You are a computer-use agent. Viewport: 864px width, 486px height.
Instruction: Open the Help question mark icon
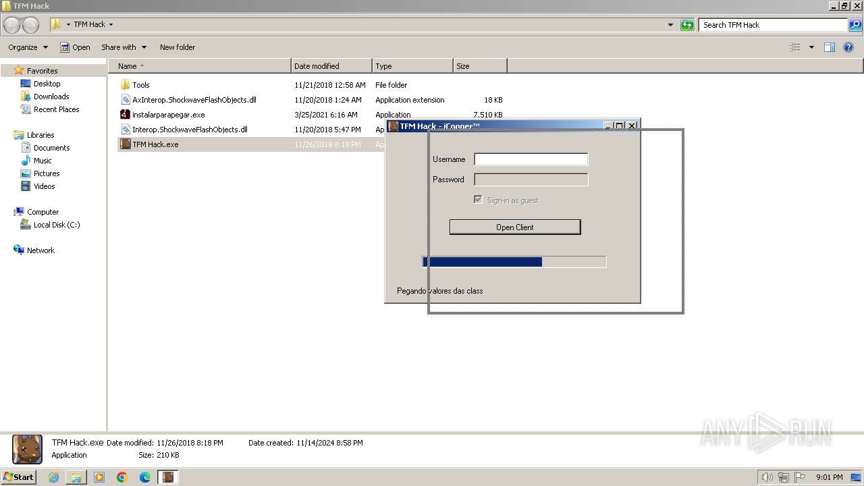coord(848,47)
